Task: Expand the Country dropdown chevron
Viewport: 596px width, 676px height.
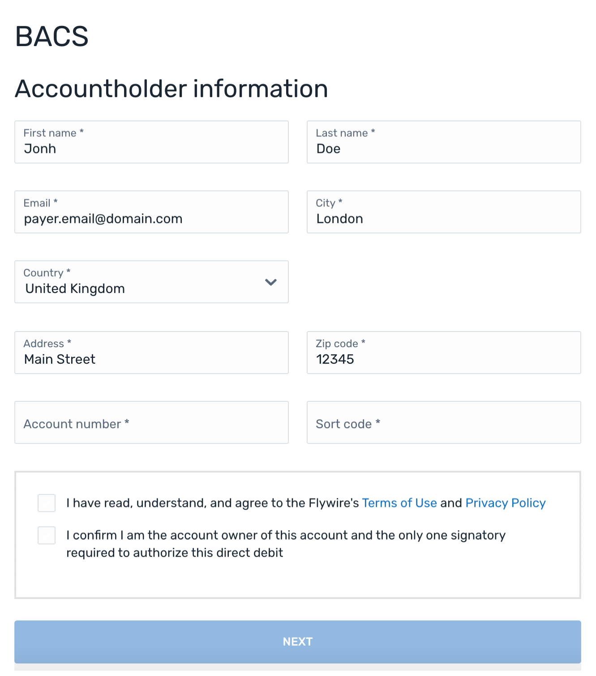Action: pyautogui.click(x=270, y=282)
